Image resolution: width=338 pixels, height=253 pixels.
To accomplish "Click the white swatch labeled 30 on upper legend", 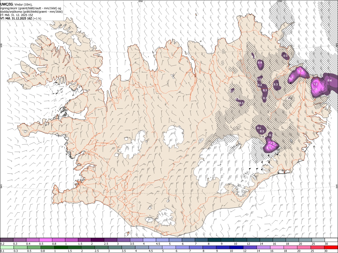I will pos(331,240).
